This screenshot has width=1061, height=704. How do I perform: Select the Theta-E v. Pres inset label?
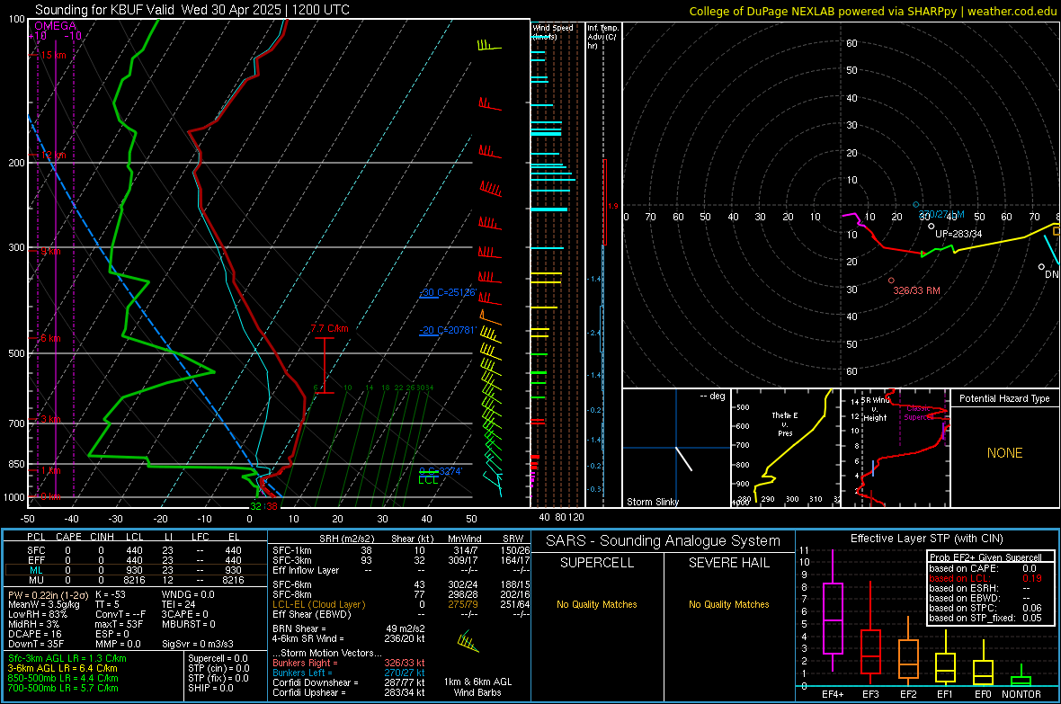tap(785, 423)
